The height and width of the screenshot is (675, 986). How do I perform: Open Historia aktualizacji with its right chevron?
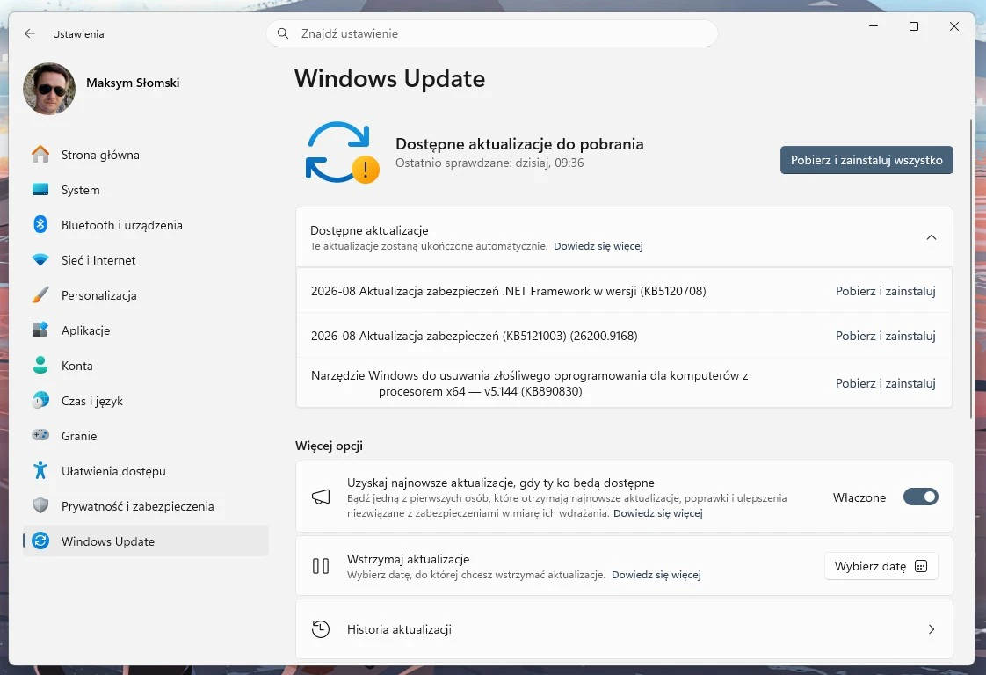click(932, 629)
